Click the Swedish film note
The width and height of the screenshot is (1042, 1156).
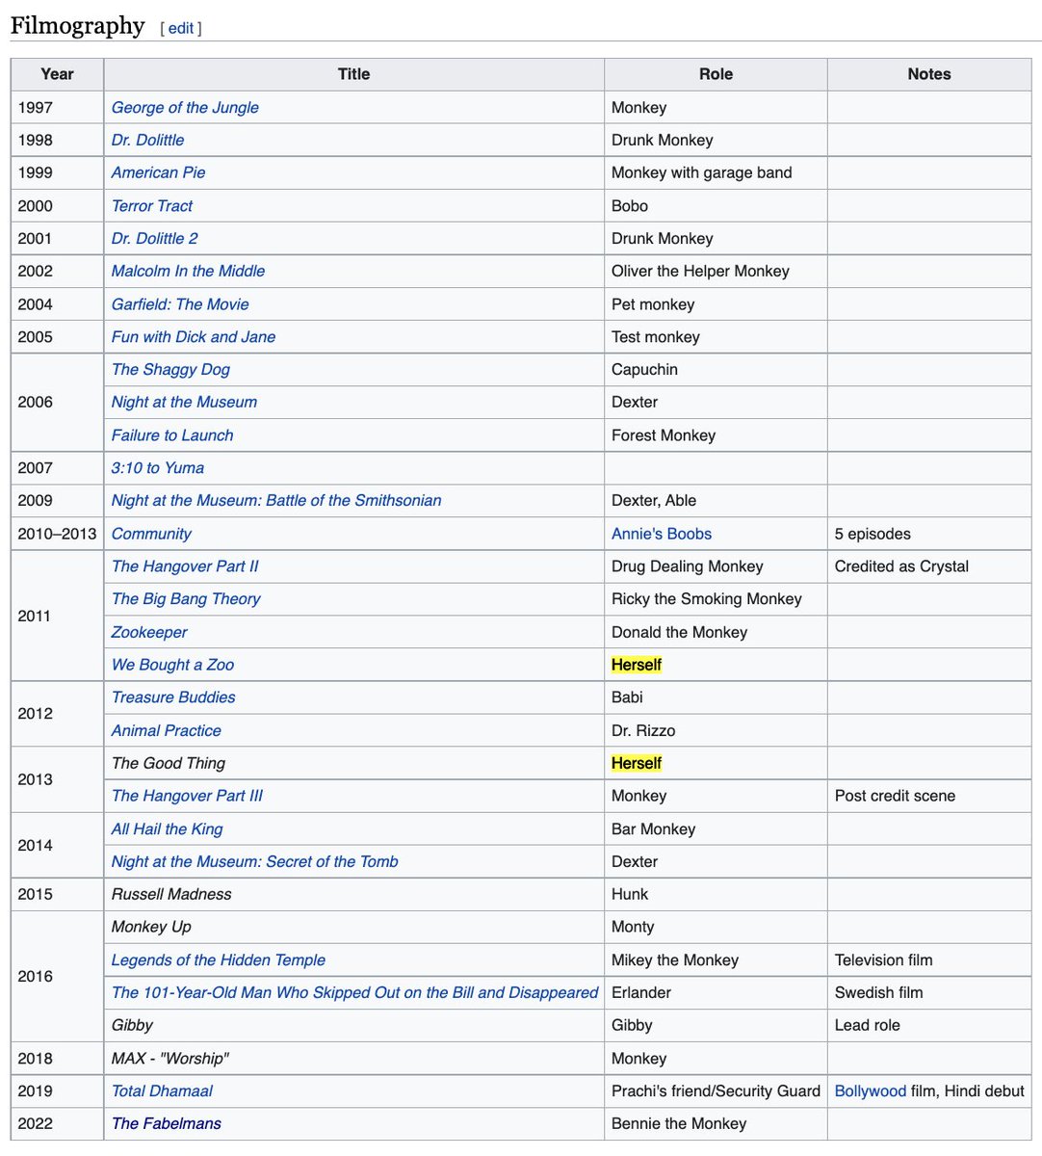coord(878,992)
